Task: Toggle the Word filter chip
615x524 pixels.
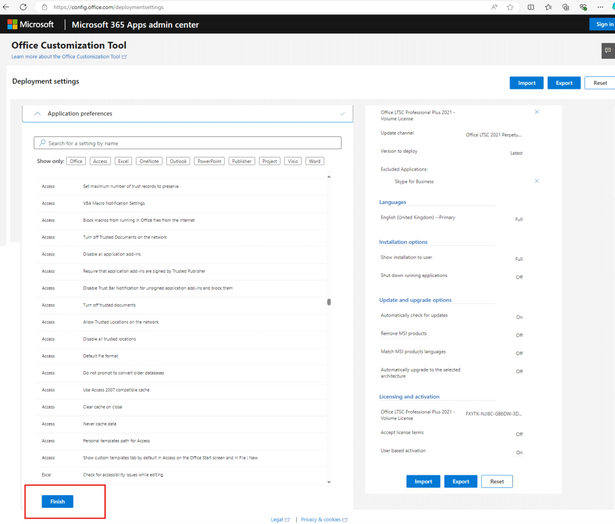Action: click(315, 161)
